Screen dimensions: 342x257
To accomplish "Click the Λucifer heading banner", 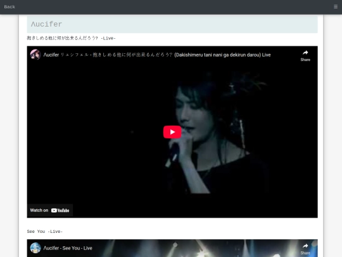I will click(x=172, y=24).
